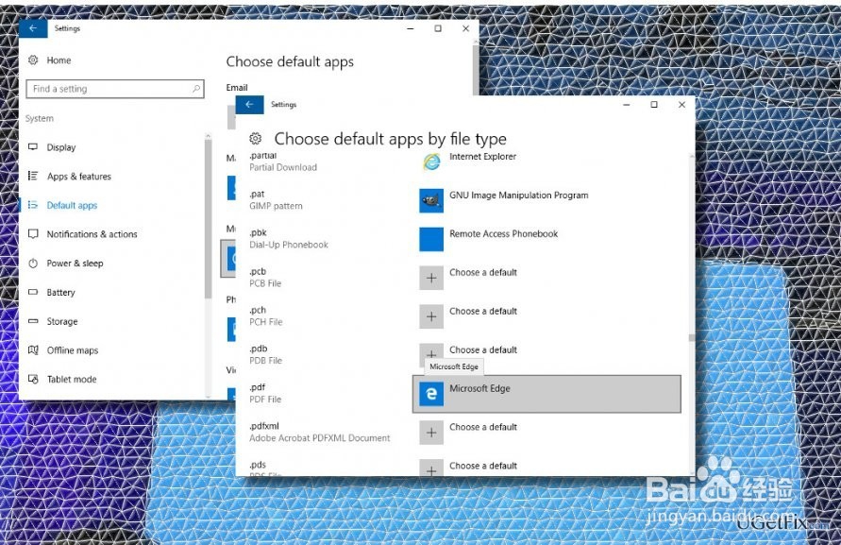Viewport: 841px width, 545px height.
Task: Click the Storage drive icon
Action: [x=33, y=321]
